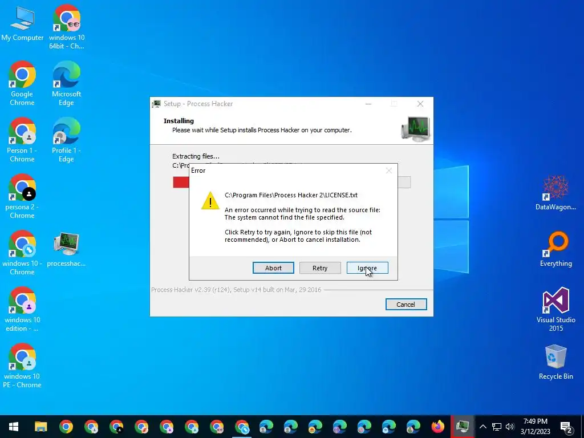Select the windows 10 - Chrome shortcut
The height and width of the screenshot is (438, 584).
click(x=22, y=253)
